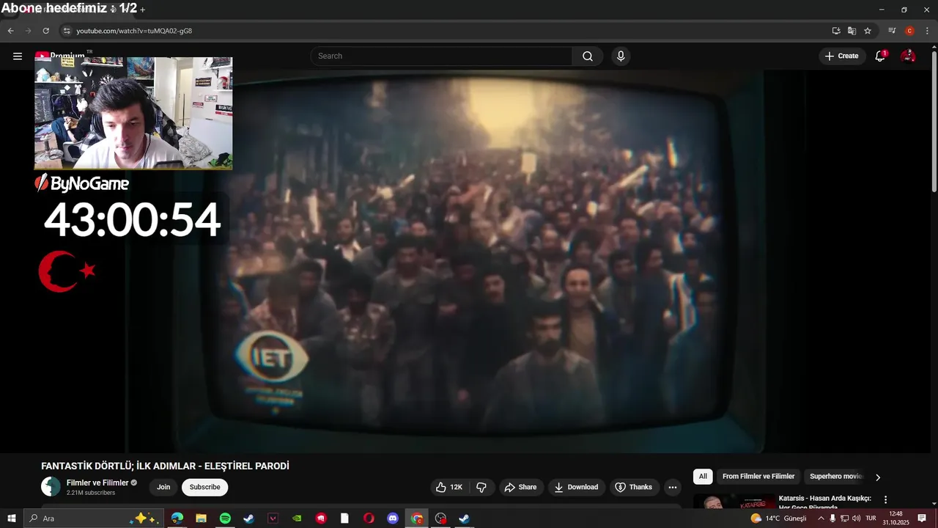Click into the YouTube Search field
The height and width of the screenshot is (528, 938).
click(x=442, y=56)
